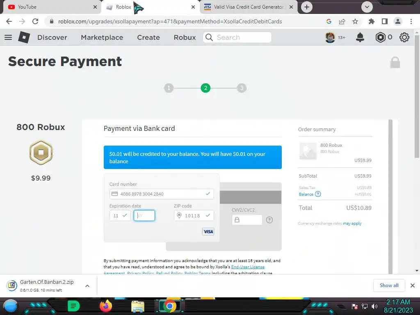Click the Card number field
This screenshot has height=315, width=420.
[x=162, y=194]
